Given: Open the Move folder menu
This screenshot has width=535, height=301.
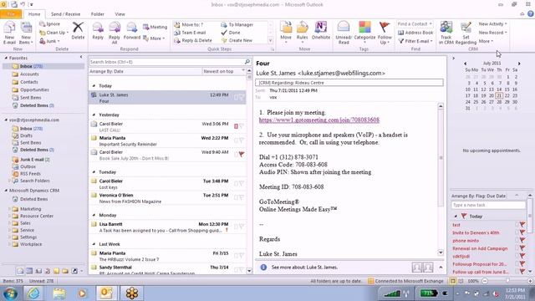Looking at the screenshot, I should [286, 33].
